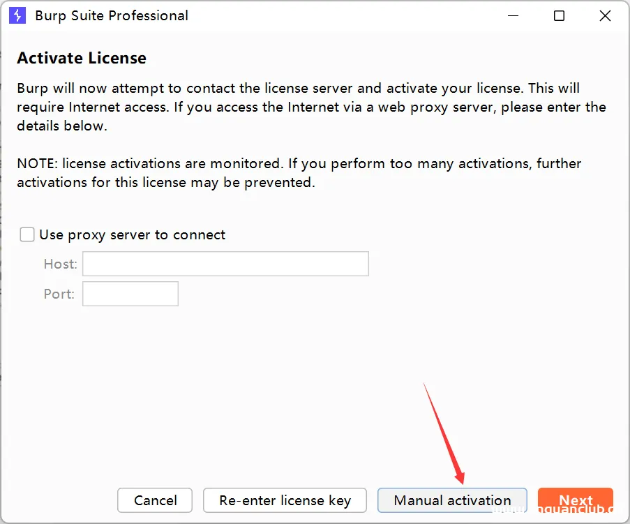Close the Activate License dialog
The width and height of the screenshot is (630, 524).
pos(604,15)
